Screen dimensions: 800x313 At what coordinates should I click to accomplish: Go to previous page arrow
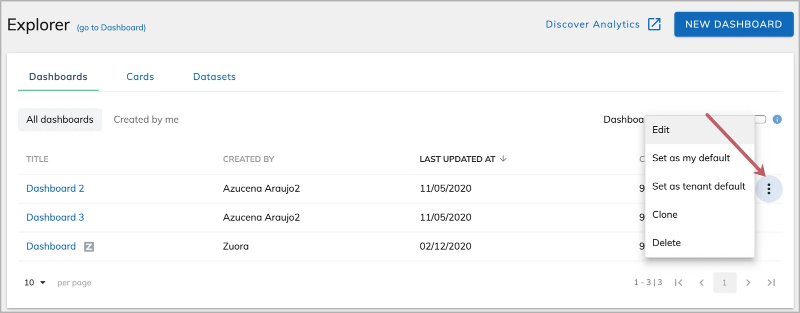click(701, 283)
